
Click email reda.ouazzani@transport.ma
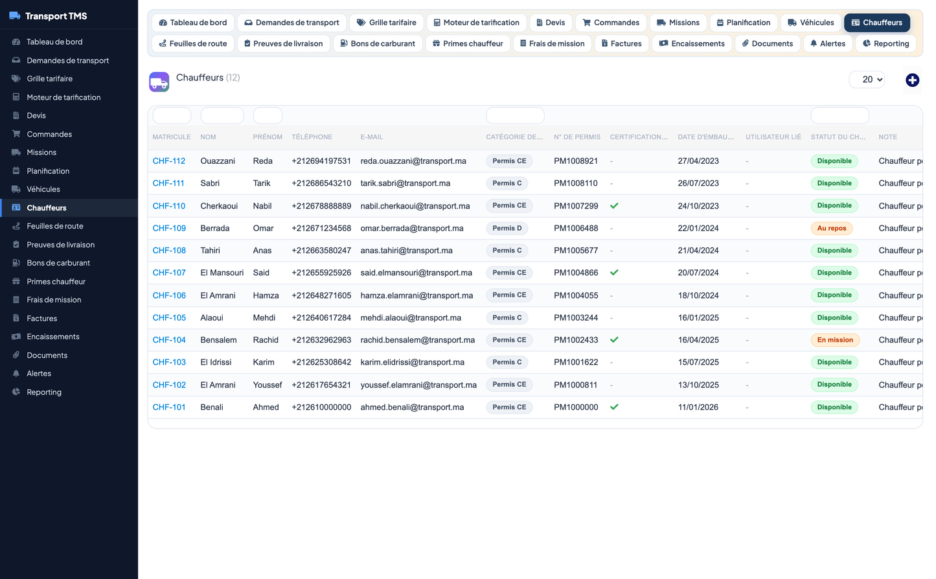413,161
